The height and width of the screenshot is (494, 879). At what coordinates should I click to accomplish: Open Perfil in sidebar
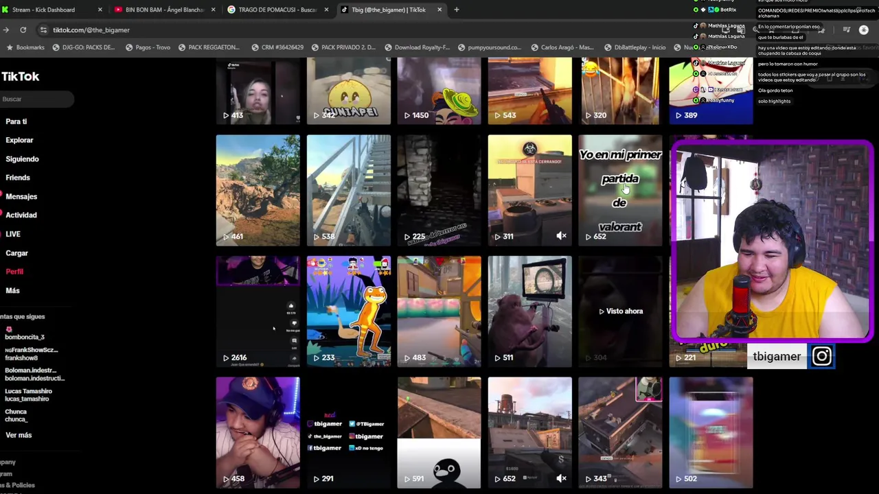[x=14, y=272]
